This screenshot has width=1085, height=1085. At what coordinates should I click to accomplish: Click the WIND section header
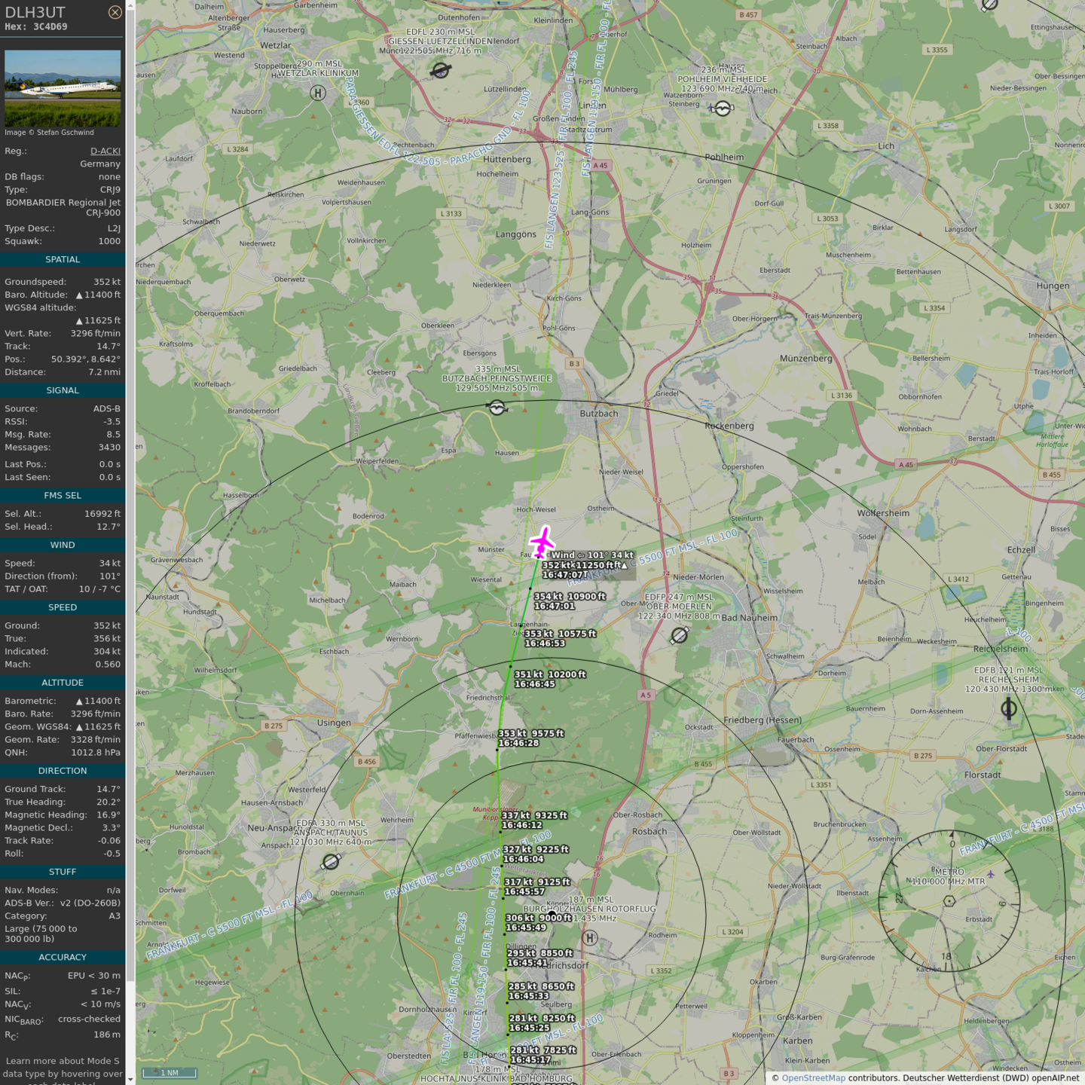click(x=63, y=546)
